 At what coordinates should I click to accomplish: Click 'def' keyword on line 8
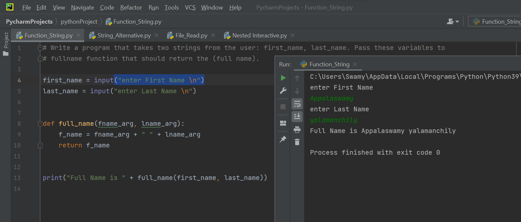[49, 124]
